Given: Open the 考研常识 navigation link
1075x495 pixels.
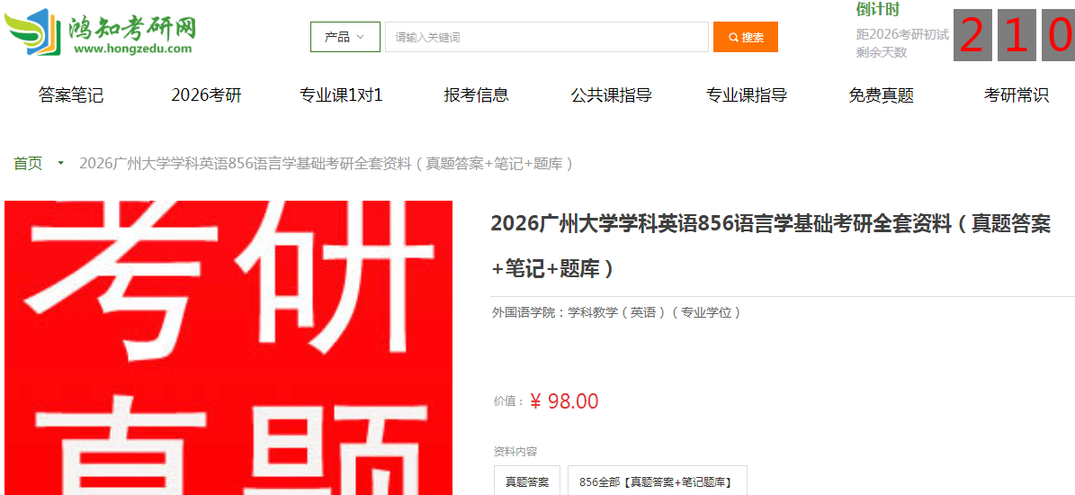Looking at the screenshot, I should [x=1016, y=95].
